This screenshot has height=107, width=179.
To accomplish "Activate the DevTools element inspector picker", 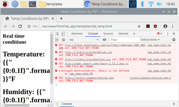I will tap(57, 34).
